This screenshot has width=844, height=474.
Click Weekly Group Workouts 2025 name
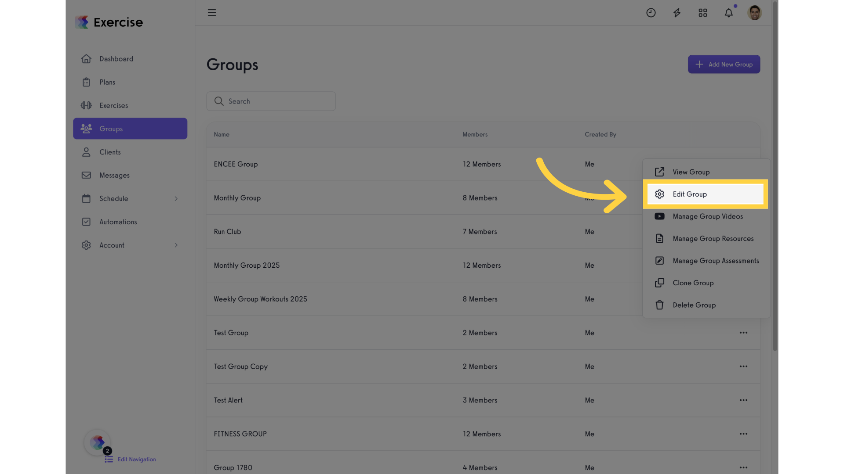(x=260, y=299)
